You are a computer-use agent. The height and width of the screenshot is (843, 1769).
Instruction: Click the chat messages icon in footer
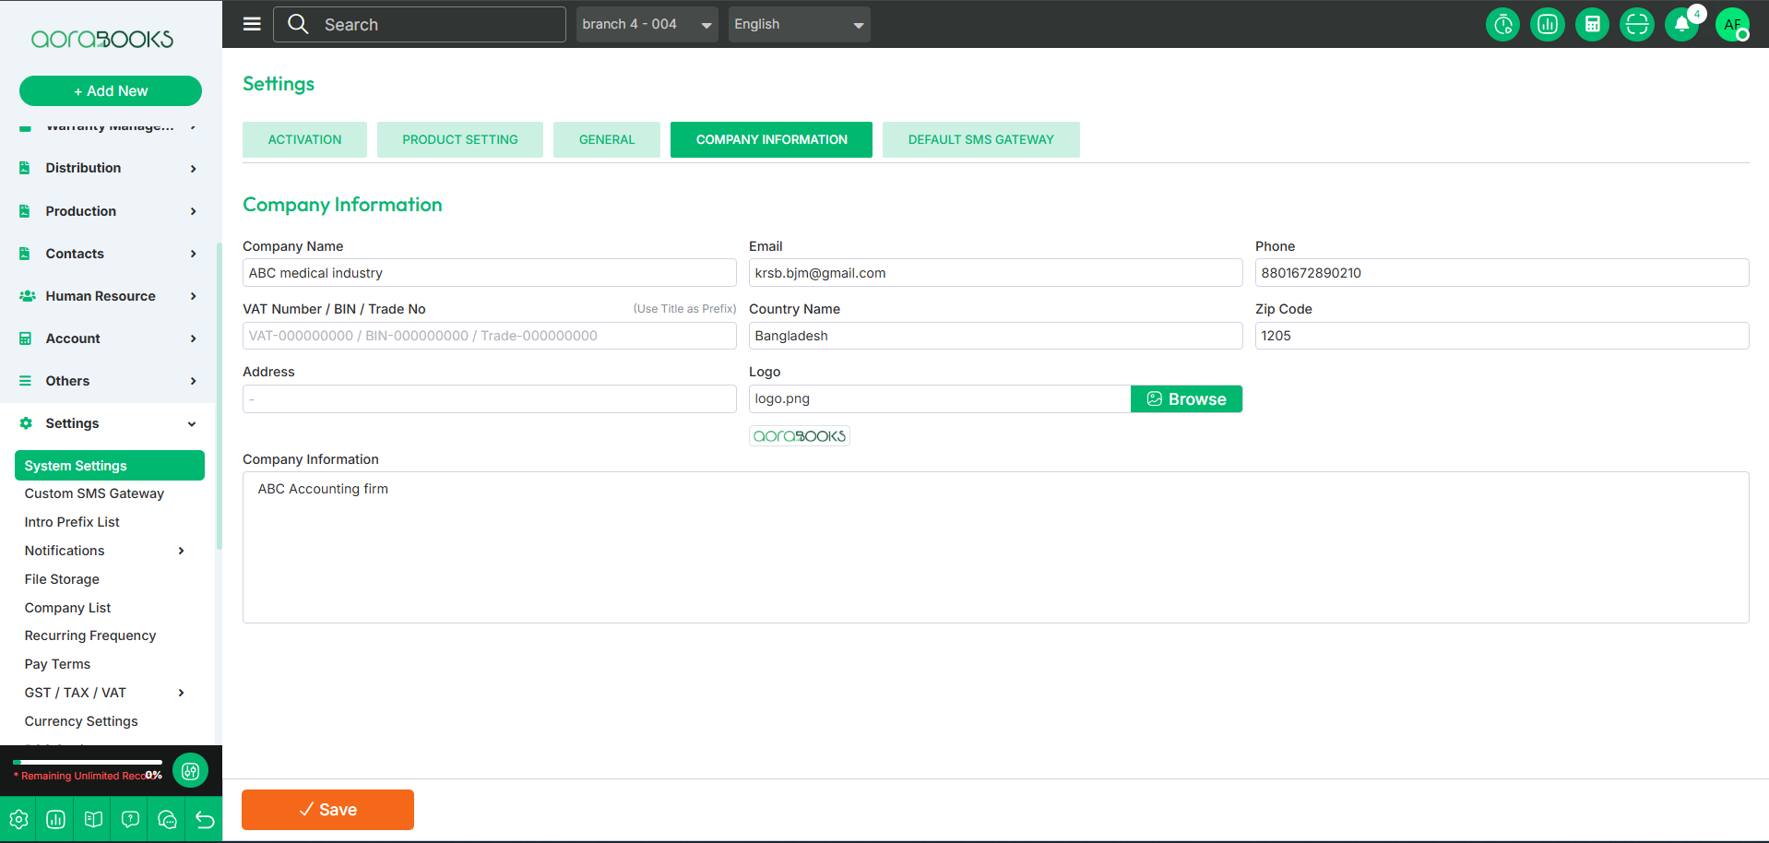click(x=167, y=819)
